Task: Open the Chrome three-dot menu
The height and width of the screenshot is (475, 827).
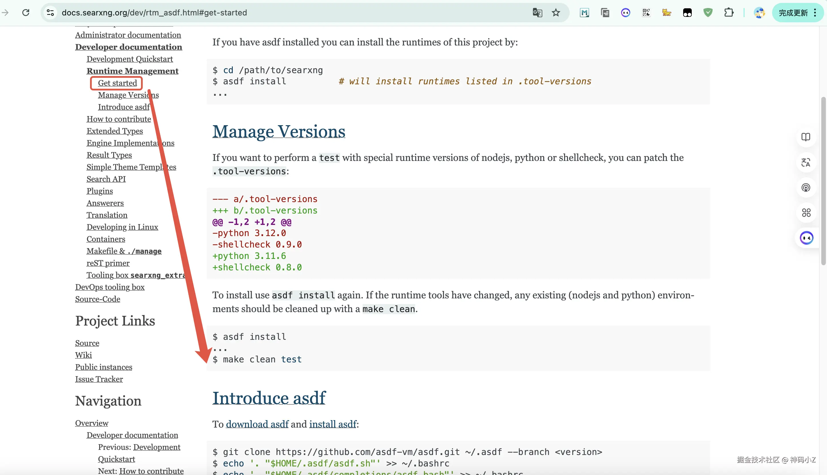Action: point(815,13)
